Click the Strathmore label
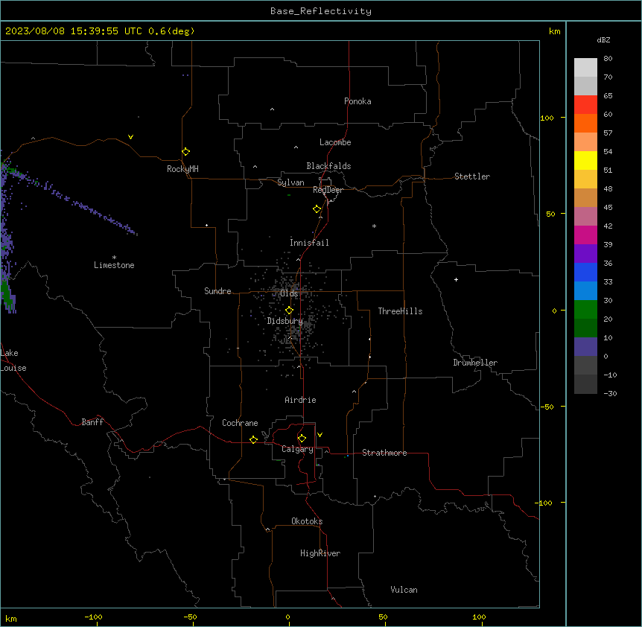This screenshot has height=627, width=642. [384, 453]
